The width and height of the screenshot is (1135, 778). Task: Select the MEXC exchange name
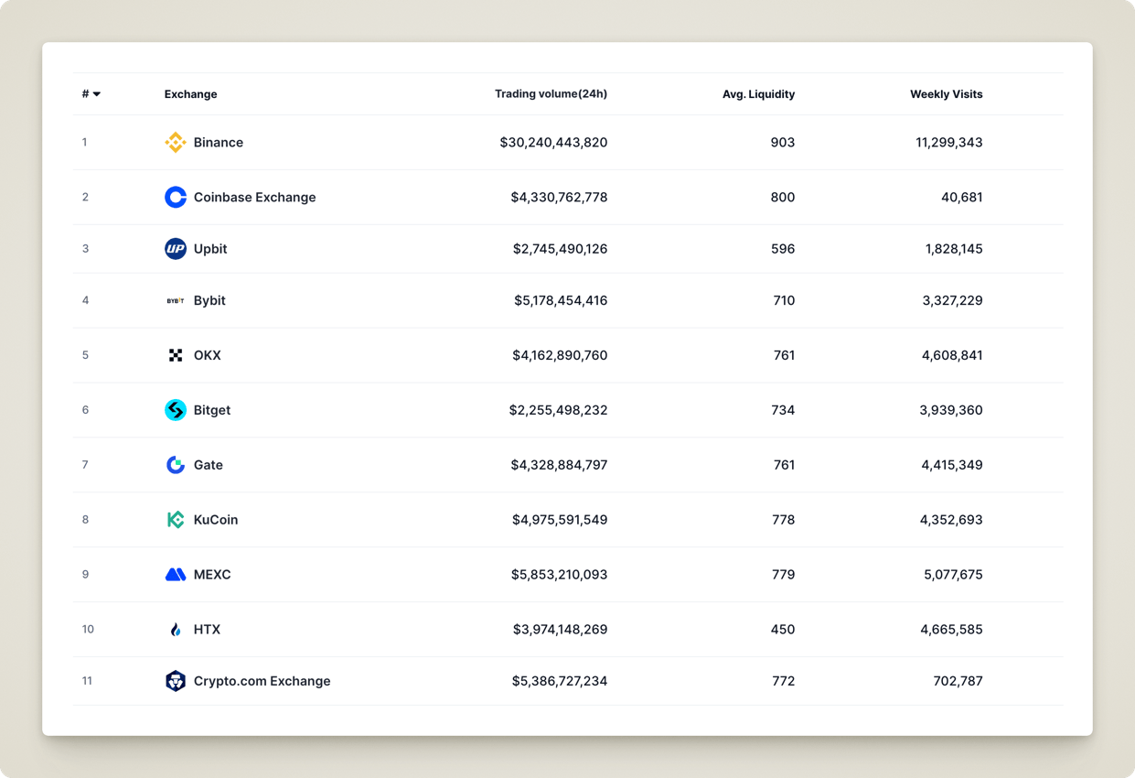[212, 574]
